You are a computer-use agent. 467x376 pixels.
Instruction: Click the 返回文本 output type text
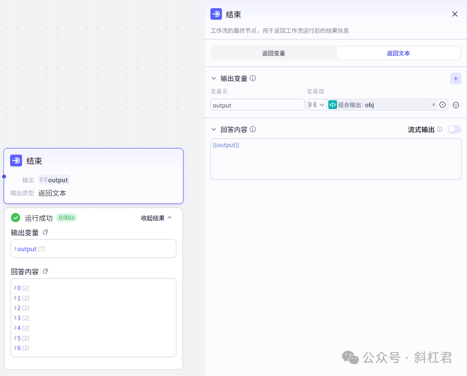coord(52,193)
